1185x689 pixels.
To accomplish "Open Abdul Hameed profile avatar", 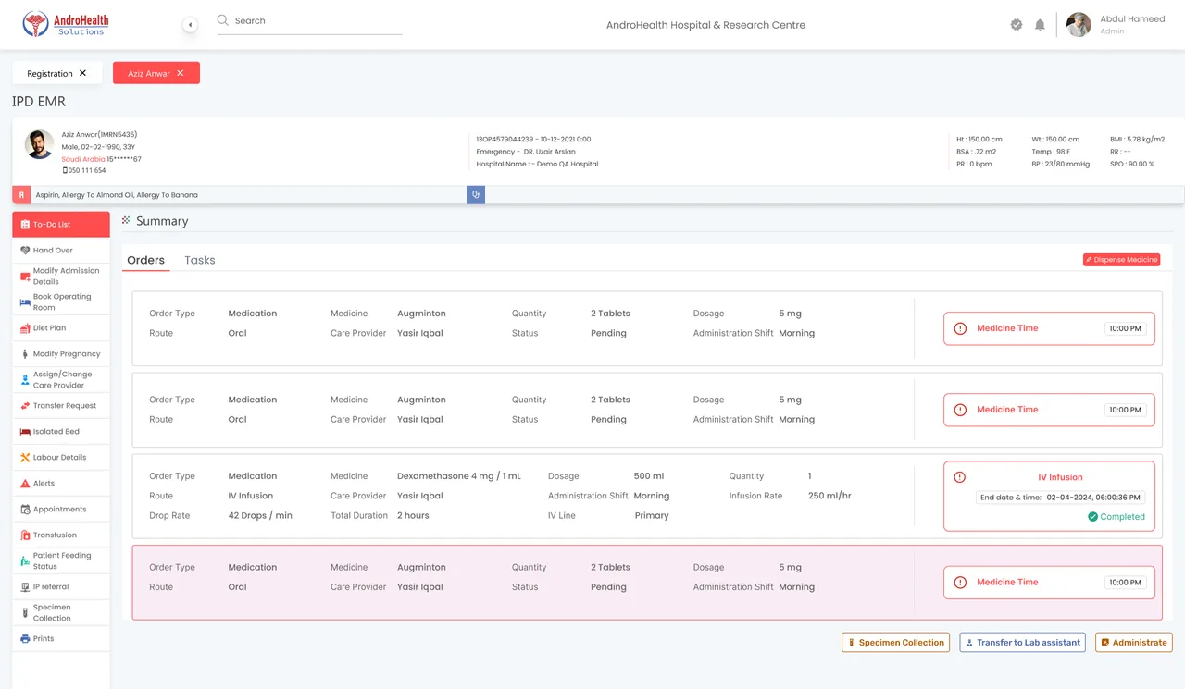I will click(x=1079, y=25).
